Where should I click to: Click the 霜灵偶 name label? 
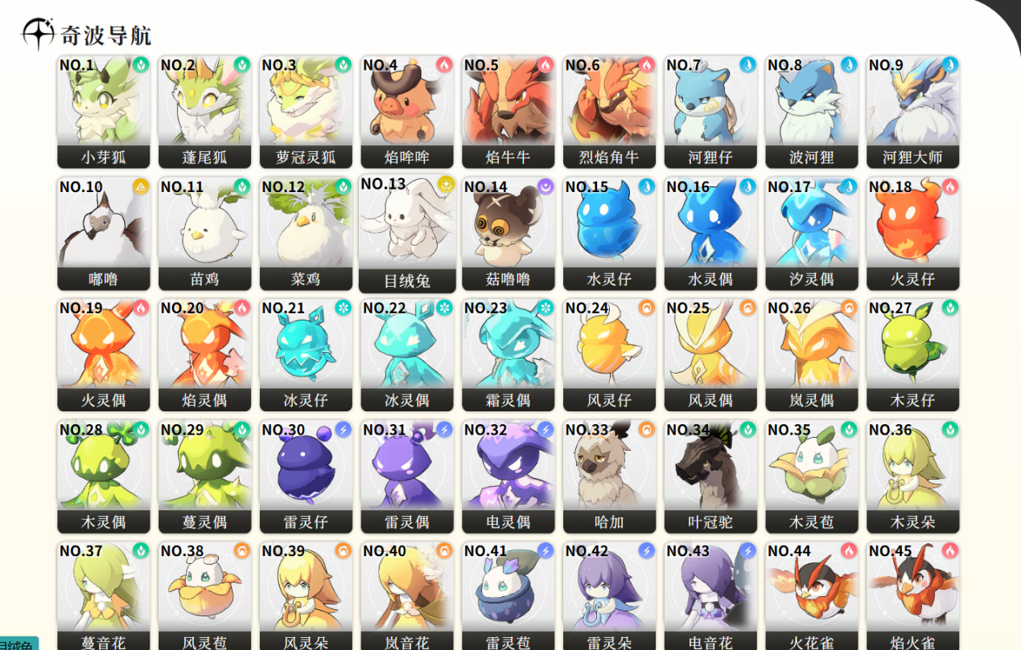tap(508, 400)
